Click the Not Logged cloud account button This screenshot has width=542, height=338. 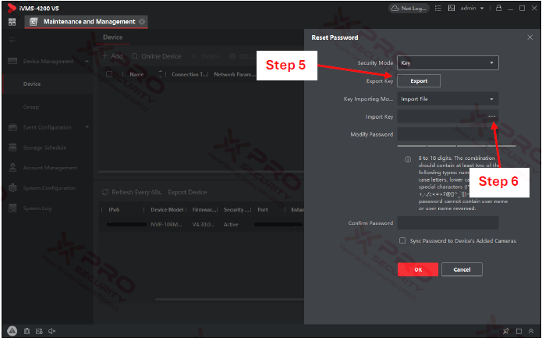[409, 8]
